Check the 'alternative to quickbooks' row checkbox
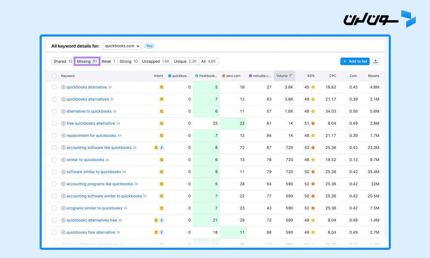 (x=54, y=111)
